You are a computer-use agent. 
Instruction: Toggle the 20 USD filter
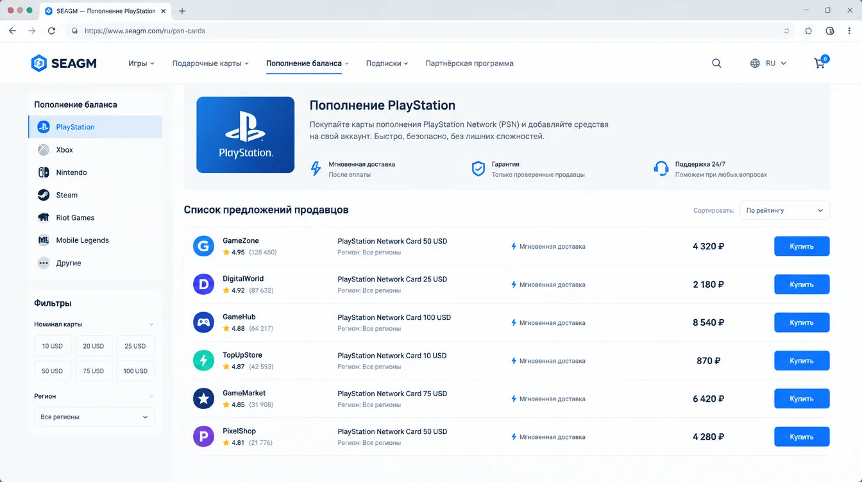point(94,346)
